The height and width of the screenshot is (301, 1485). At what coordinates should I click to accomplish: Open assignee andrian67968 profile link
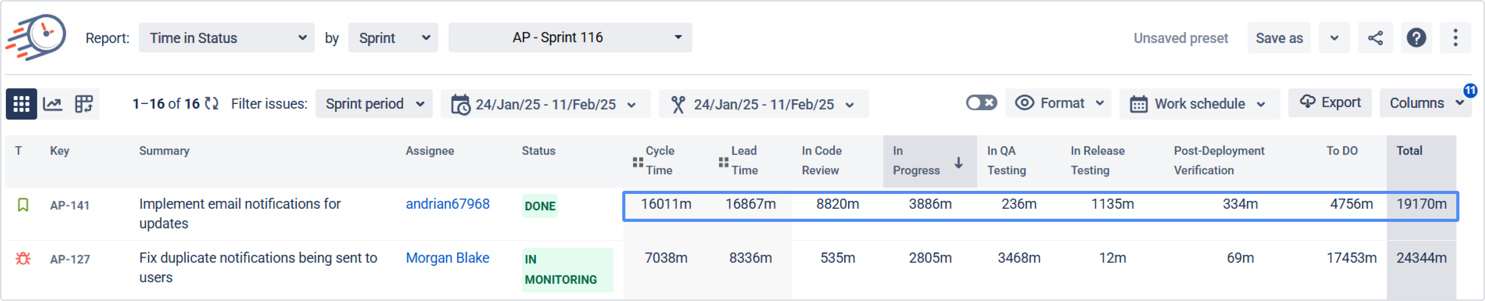coord(447,204)
